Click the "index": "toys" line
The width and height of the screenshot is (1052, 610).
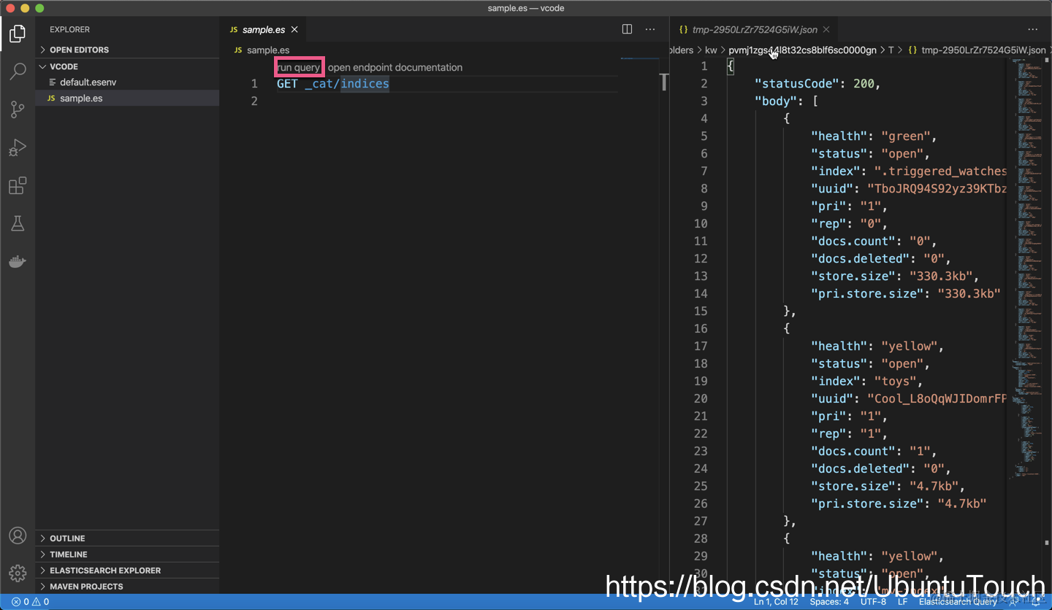point(867,382)
